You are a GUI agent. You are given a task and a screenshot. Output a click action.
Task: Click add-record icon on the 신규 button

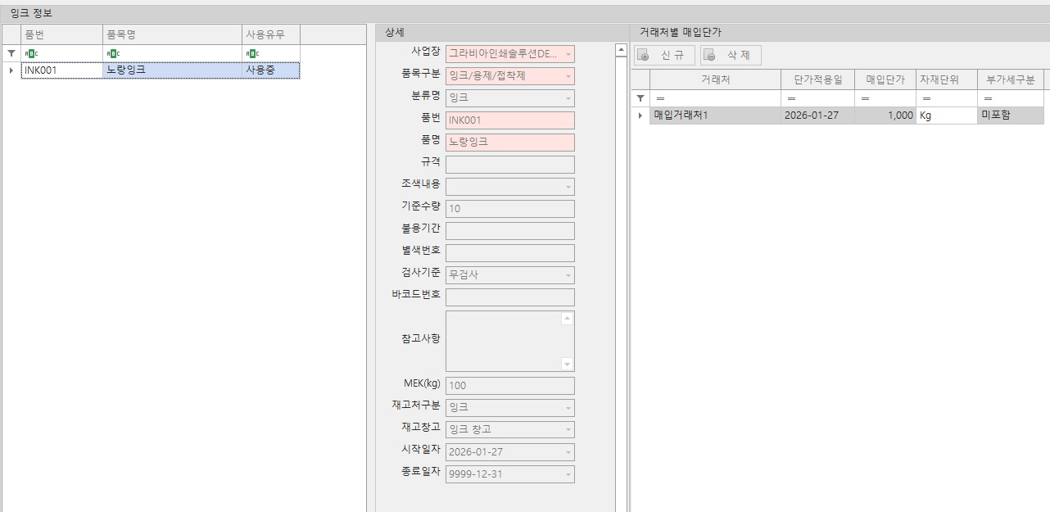tap(644, 55)
